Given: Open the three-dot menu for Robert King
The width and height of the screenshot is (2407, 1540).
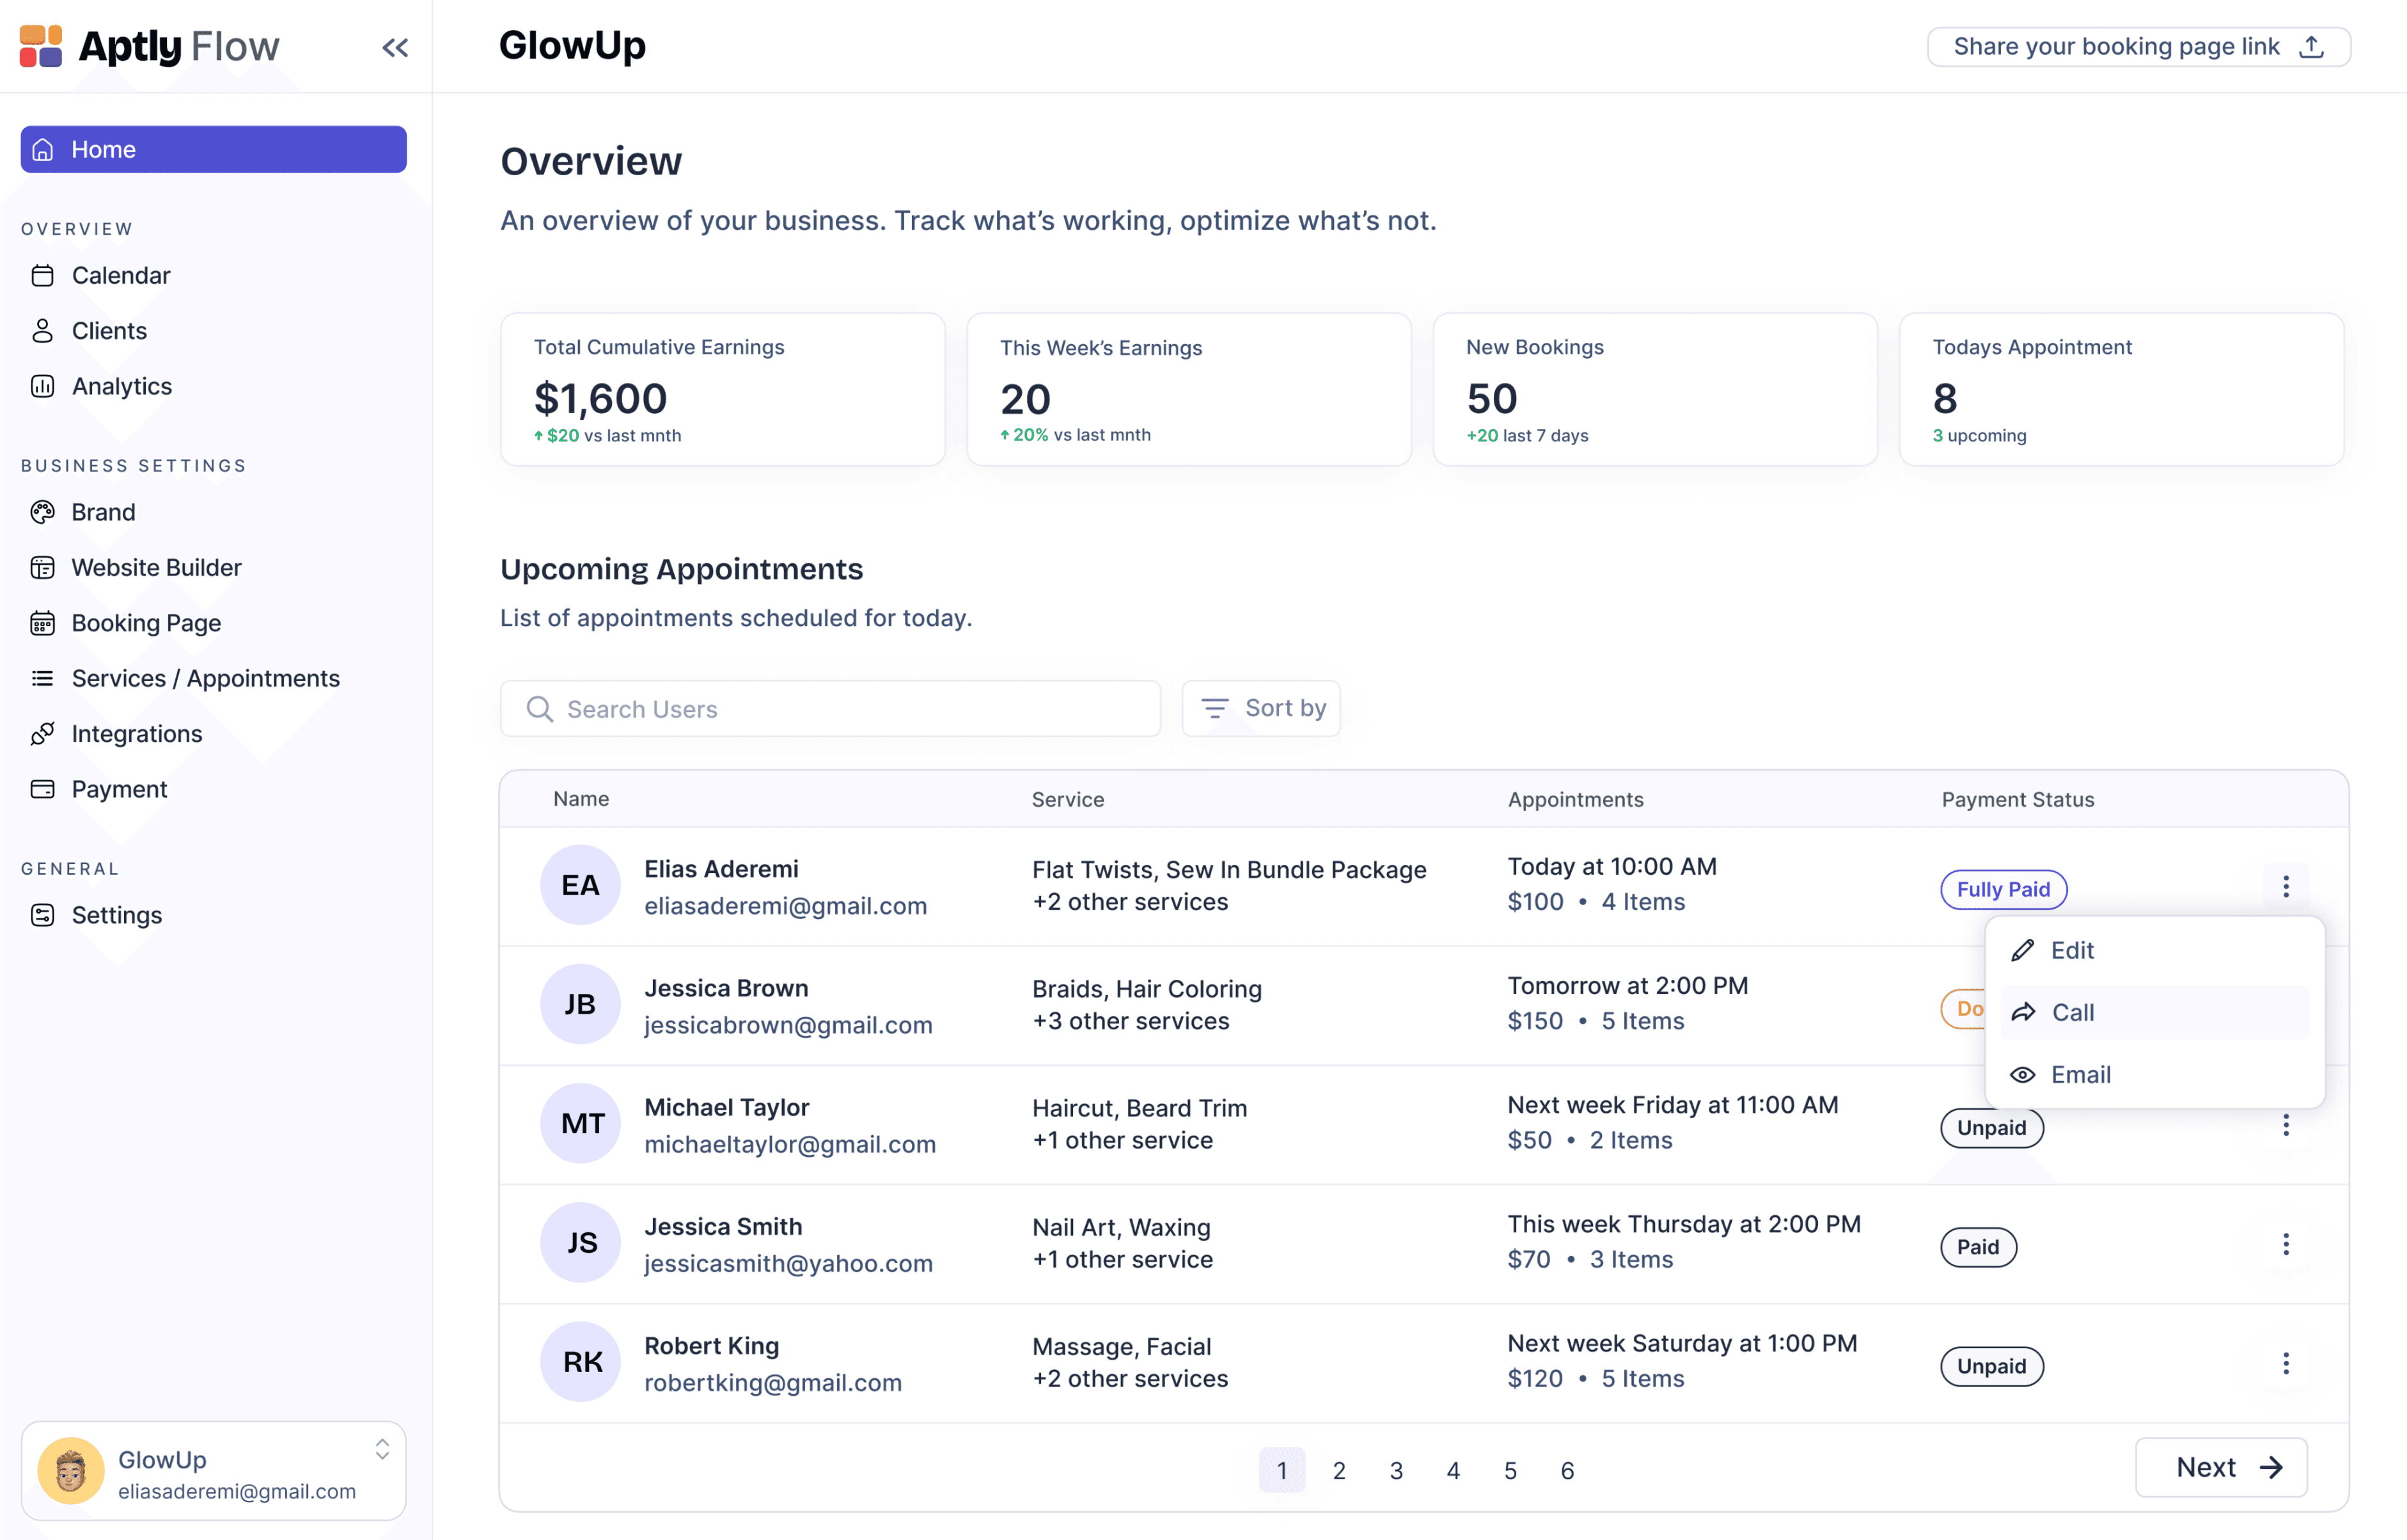Looking at the screenshot, I should pyautogui.click(x=2285, y=1364).
